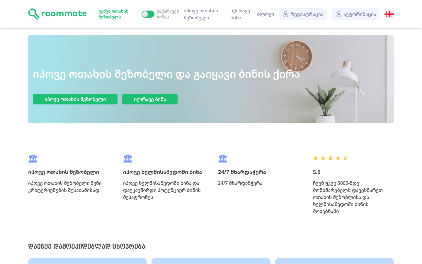This screenshot has width=422, height=264.
Task: Click building icon above იპოვე ხელმისაწვდომი ბინა
Action: click(128, 158)
